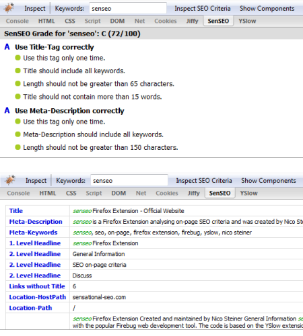Click the 'Links without Title' label
Image resolution: width=303 pixels, height=336 pixels.
[37, 286]
